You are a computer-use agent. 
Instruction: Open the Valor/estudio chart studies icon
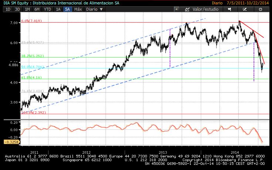(187, 9)
